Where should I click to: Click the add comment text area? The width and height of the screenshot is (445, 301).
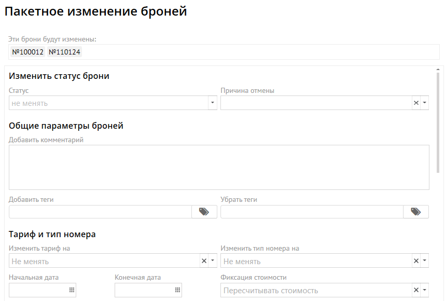(219, 167)
